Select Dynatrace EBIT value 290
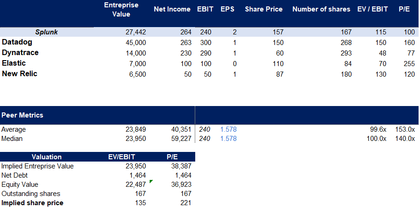This screenshot has width=419, height=207. point(205,53)
